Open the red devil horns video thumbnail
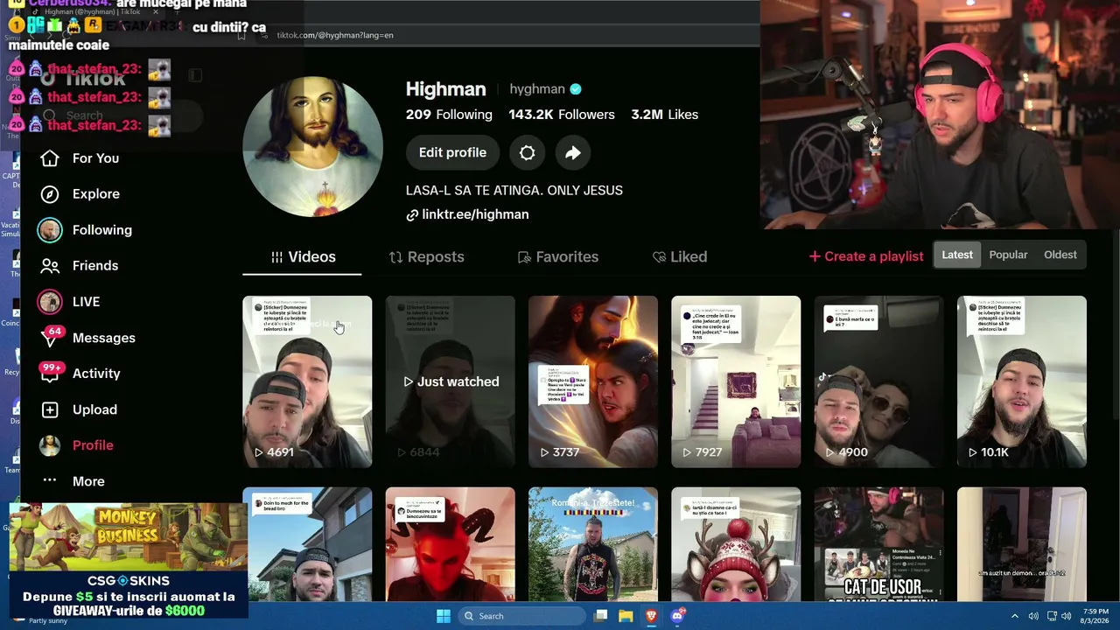 point(451,544)
